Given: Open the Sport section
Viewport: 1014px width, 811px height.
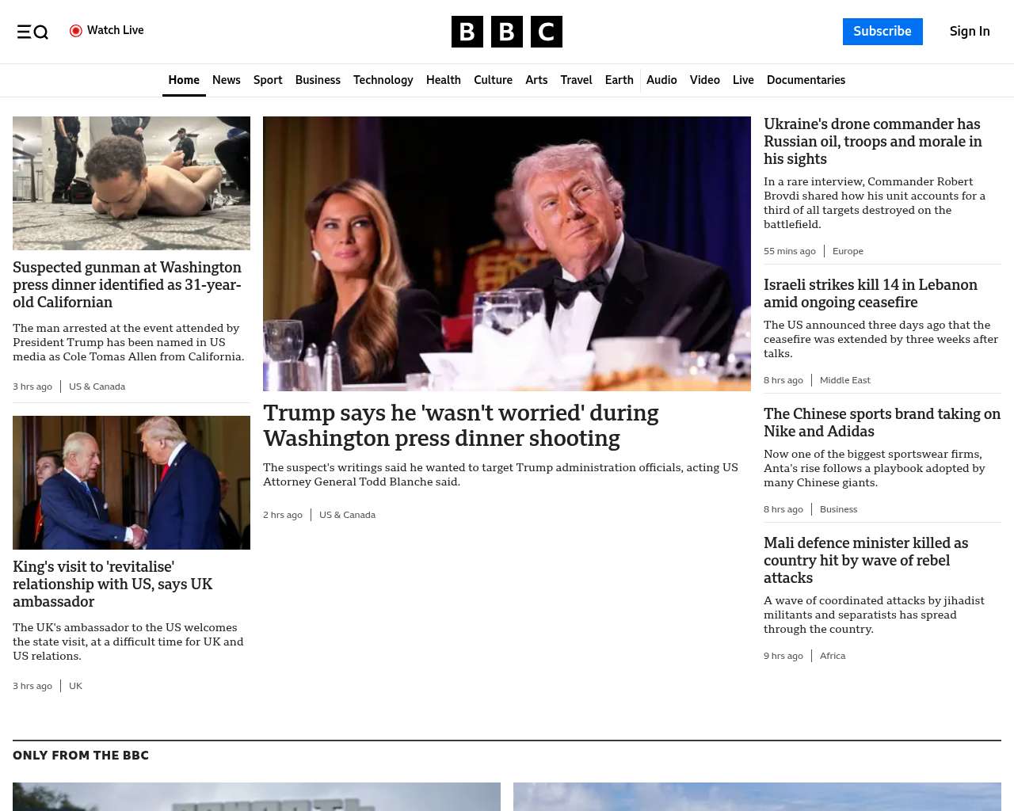Looking at the screenshot, I should (x=268, y=80).
